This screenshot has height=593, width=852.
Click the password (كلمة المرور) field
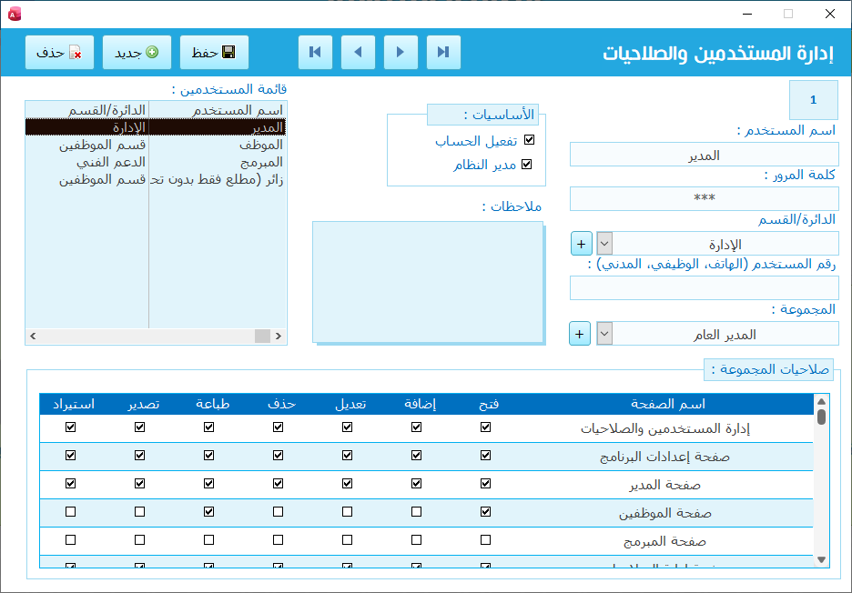704,198
